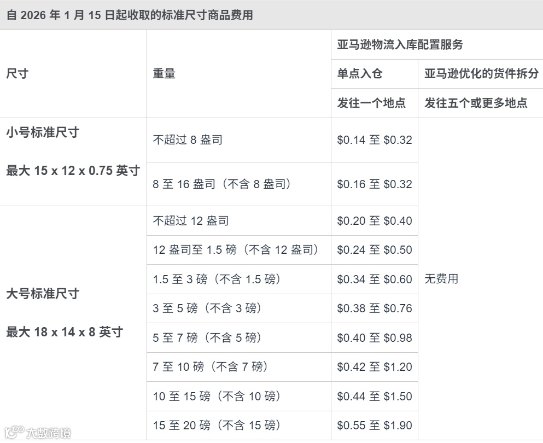Click the table title about 2026 年 1 月 15 日 fees

coord(130,15)
